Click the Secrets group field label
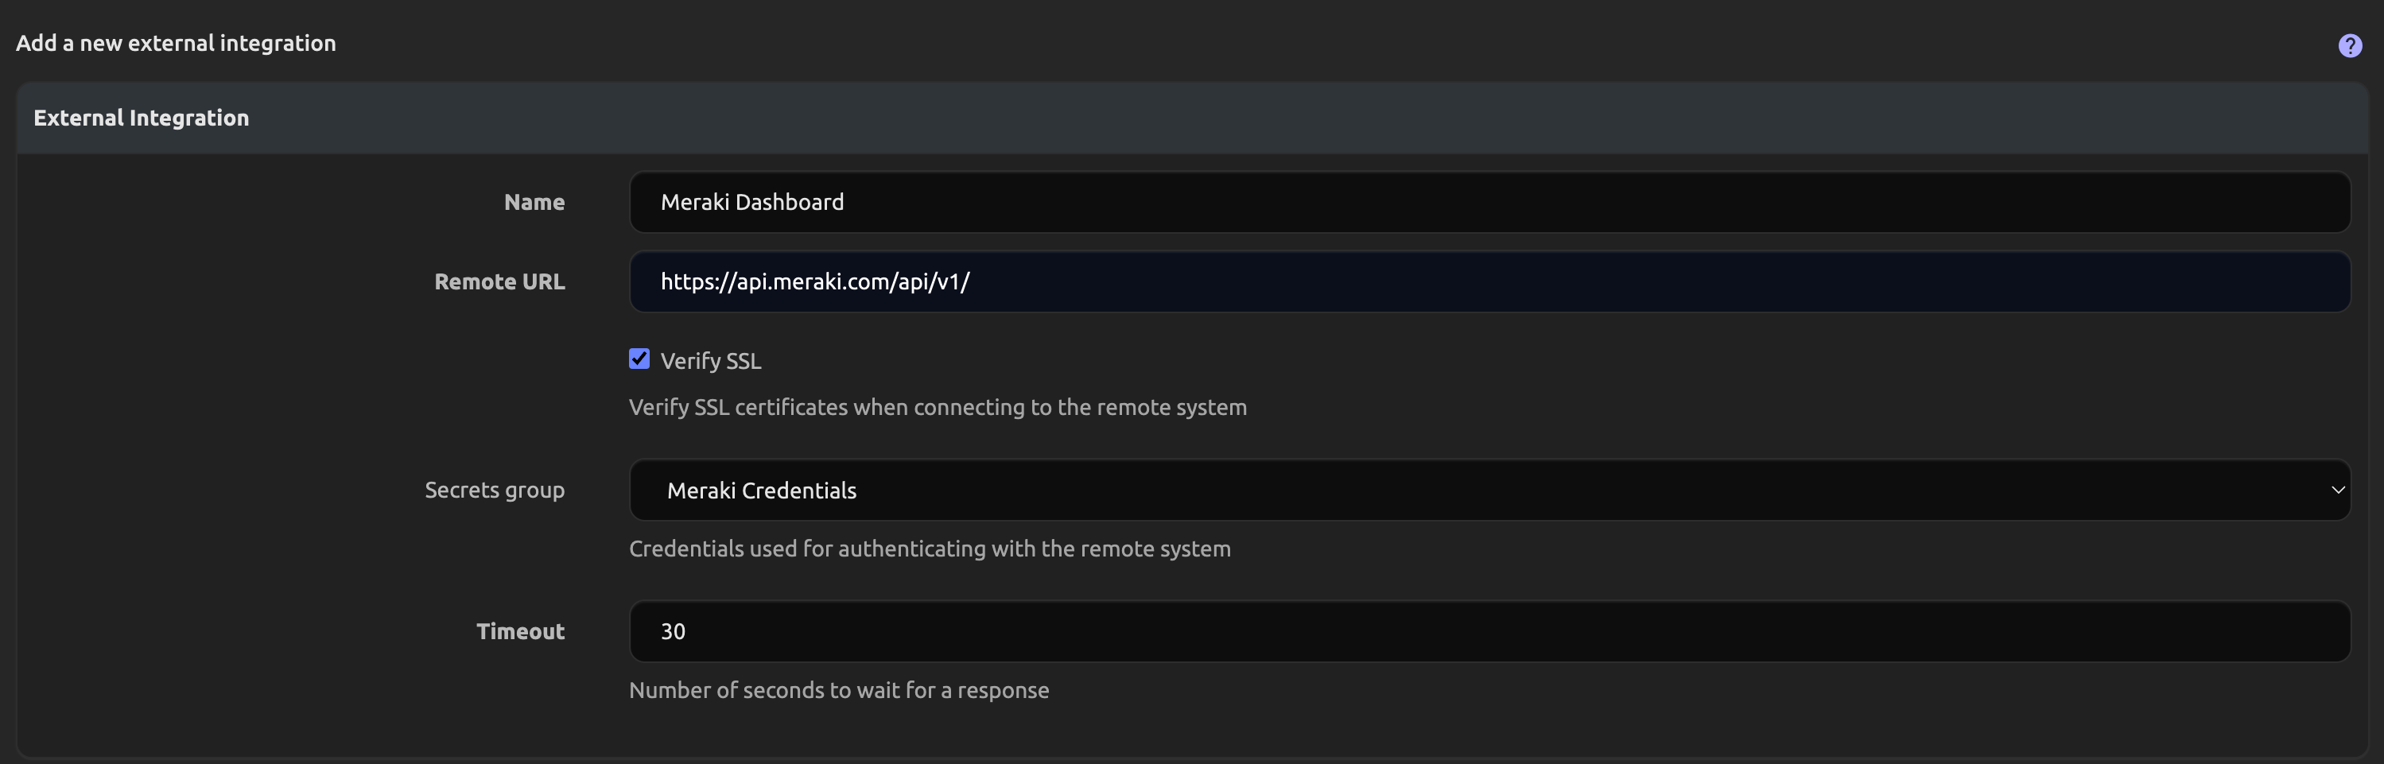 (494, 491)
